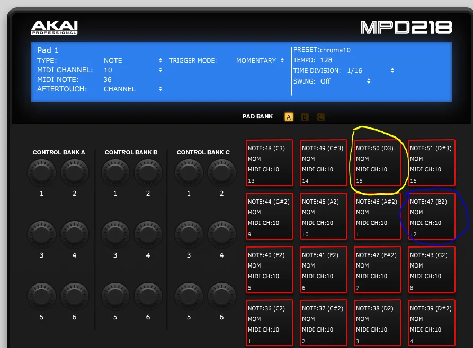The height and width of the screenshot is (348, 473).
Task: Select knob 5 in Control Bank A
Action: pos(42,296)
